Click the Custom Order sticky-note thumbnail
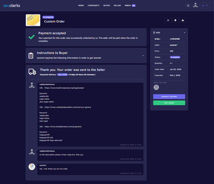The width and height of the screenshot is (214, 184). (33, 20)
